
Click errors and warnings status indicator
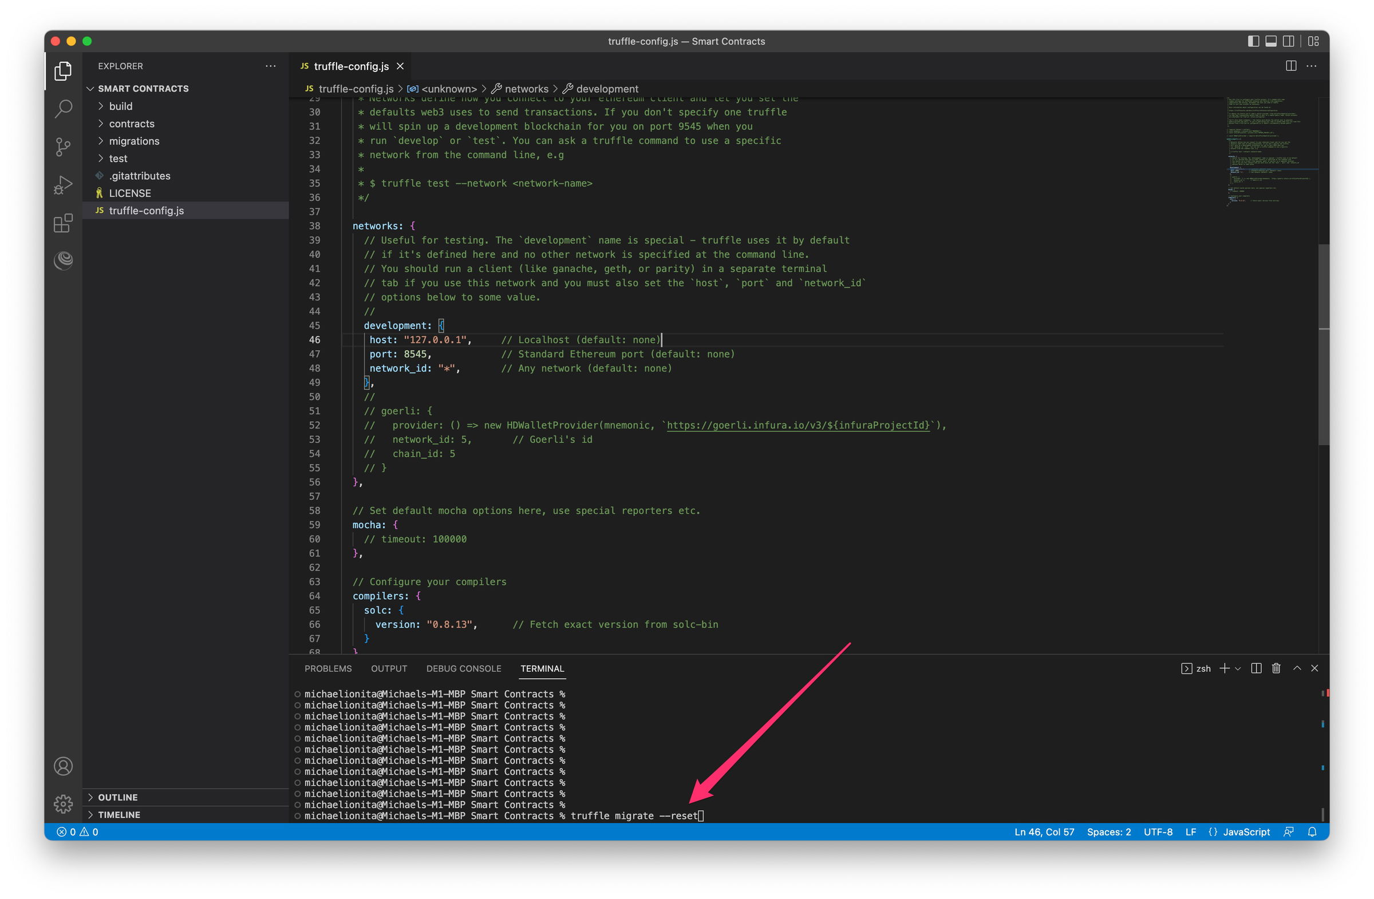click(77, 831)
